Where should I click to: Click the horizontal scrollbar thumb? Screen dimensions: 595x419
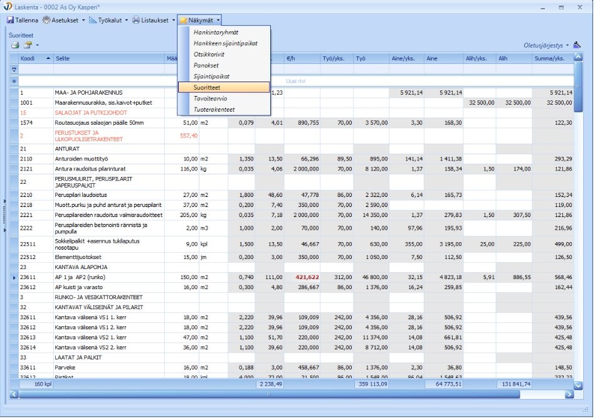pyautogui.click(x=269, y=395)
